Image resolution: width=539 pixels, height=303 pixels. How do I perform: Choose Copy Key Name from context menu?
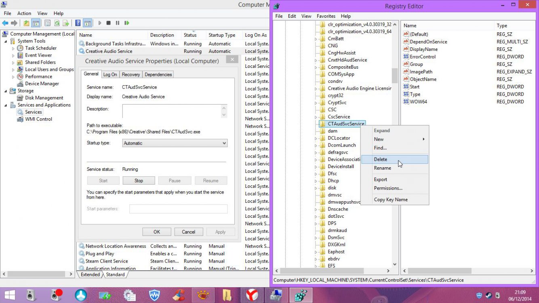pos(394,200)
